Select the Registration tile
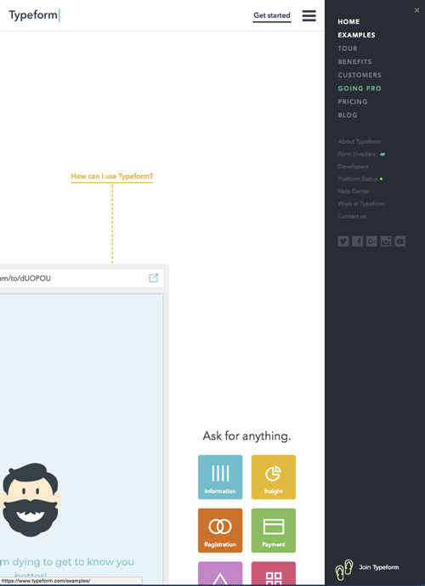Viewport: 425px width, 586px height. pos(220,531)
